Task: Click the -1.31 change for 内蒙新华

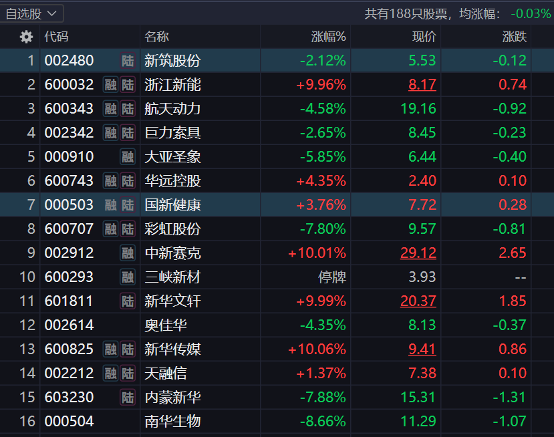Action: 509,398
